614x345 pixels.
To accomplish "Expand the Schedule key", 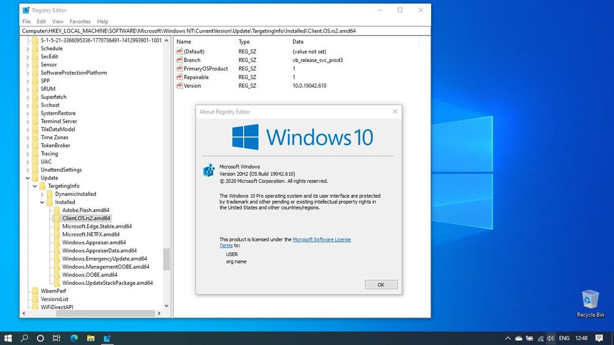I will click(28, 48).
